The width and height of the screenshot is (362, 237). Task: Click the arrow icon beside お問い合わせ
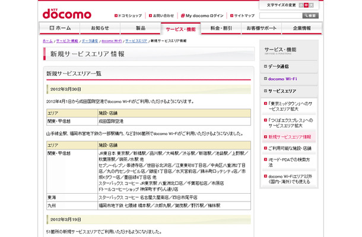coord(150,15)
